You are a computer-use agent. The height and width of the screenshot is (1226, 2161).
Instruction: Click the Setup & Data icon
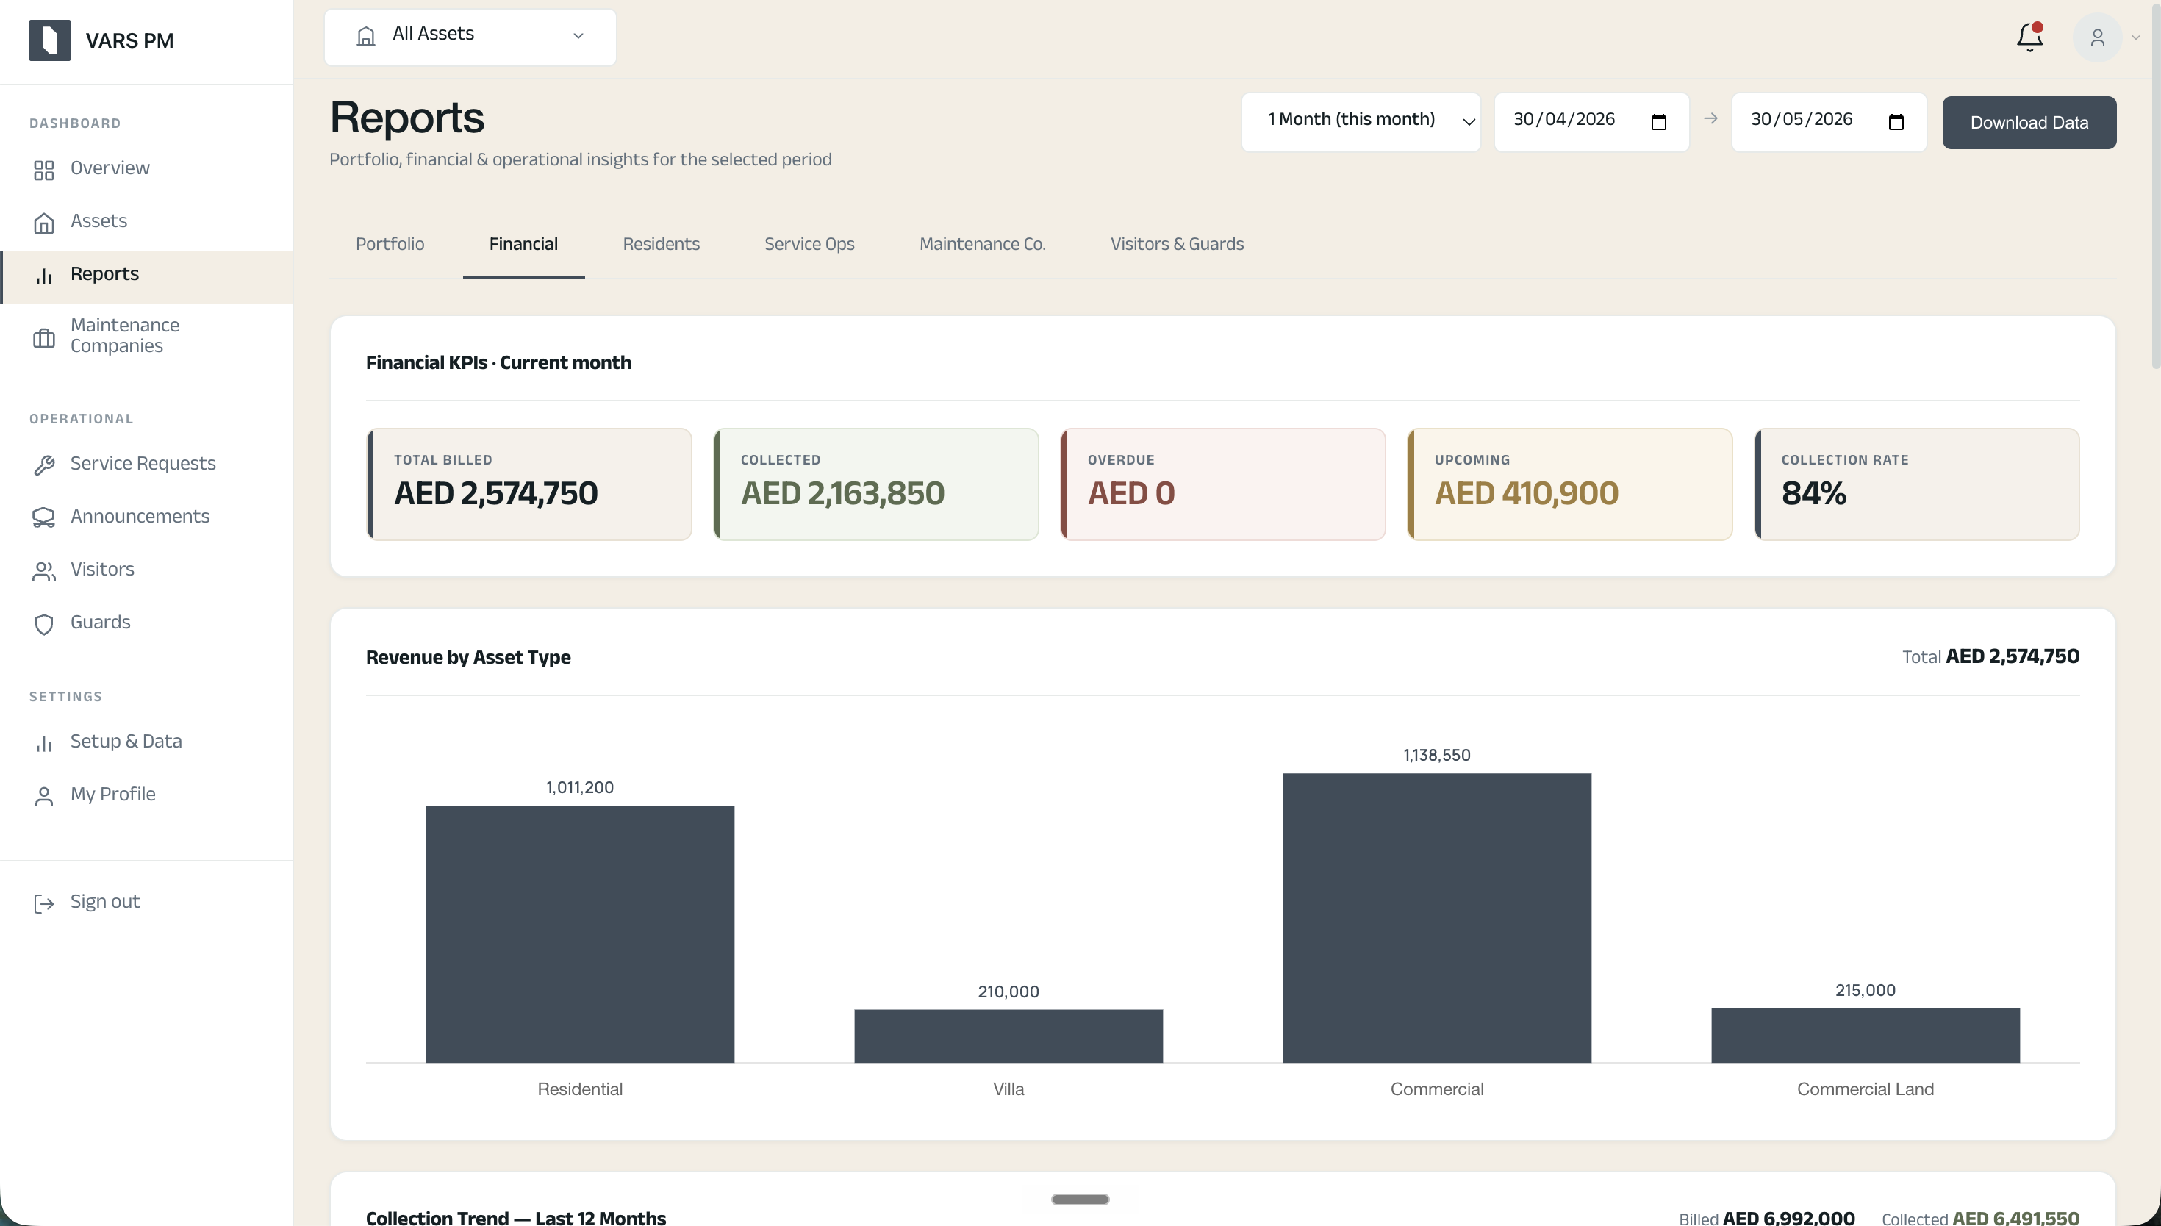pos(44,744)
